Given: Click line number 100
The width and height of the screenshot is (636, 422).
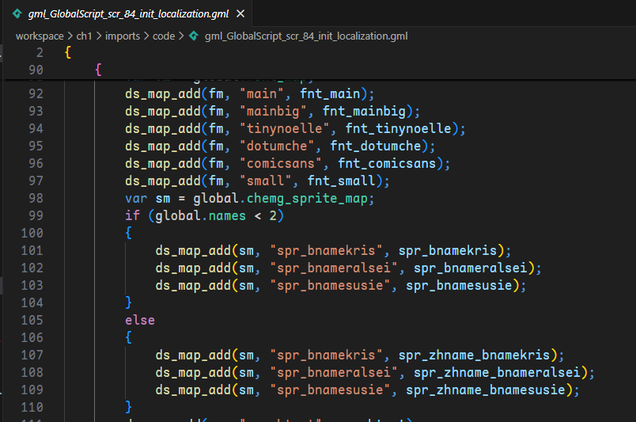Looking at the screenshot, I should [32, 233].
